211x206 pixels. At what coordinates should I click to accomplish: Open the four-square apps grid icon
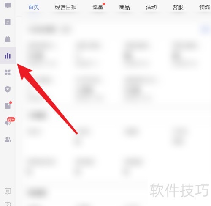tap(8, 72)
